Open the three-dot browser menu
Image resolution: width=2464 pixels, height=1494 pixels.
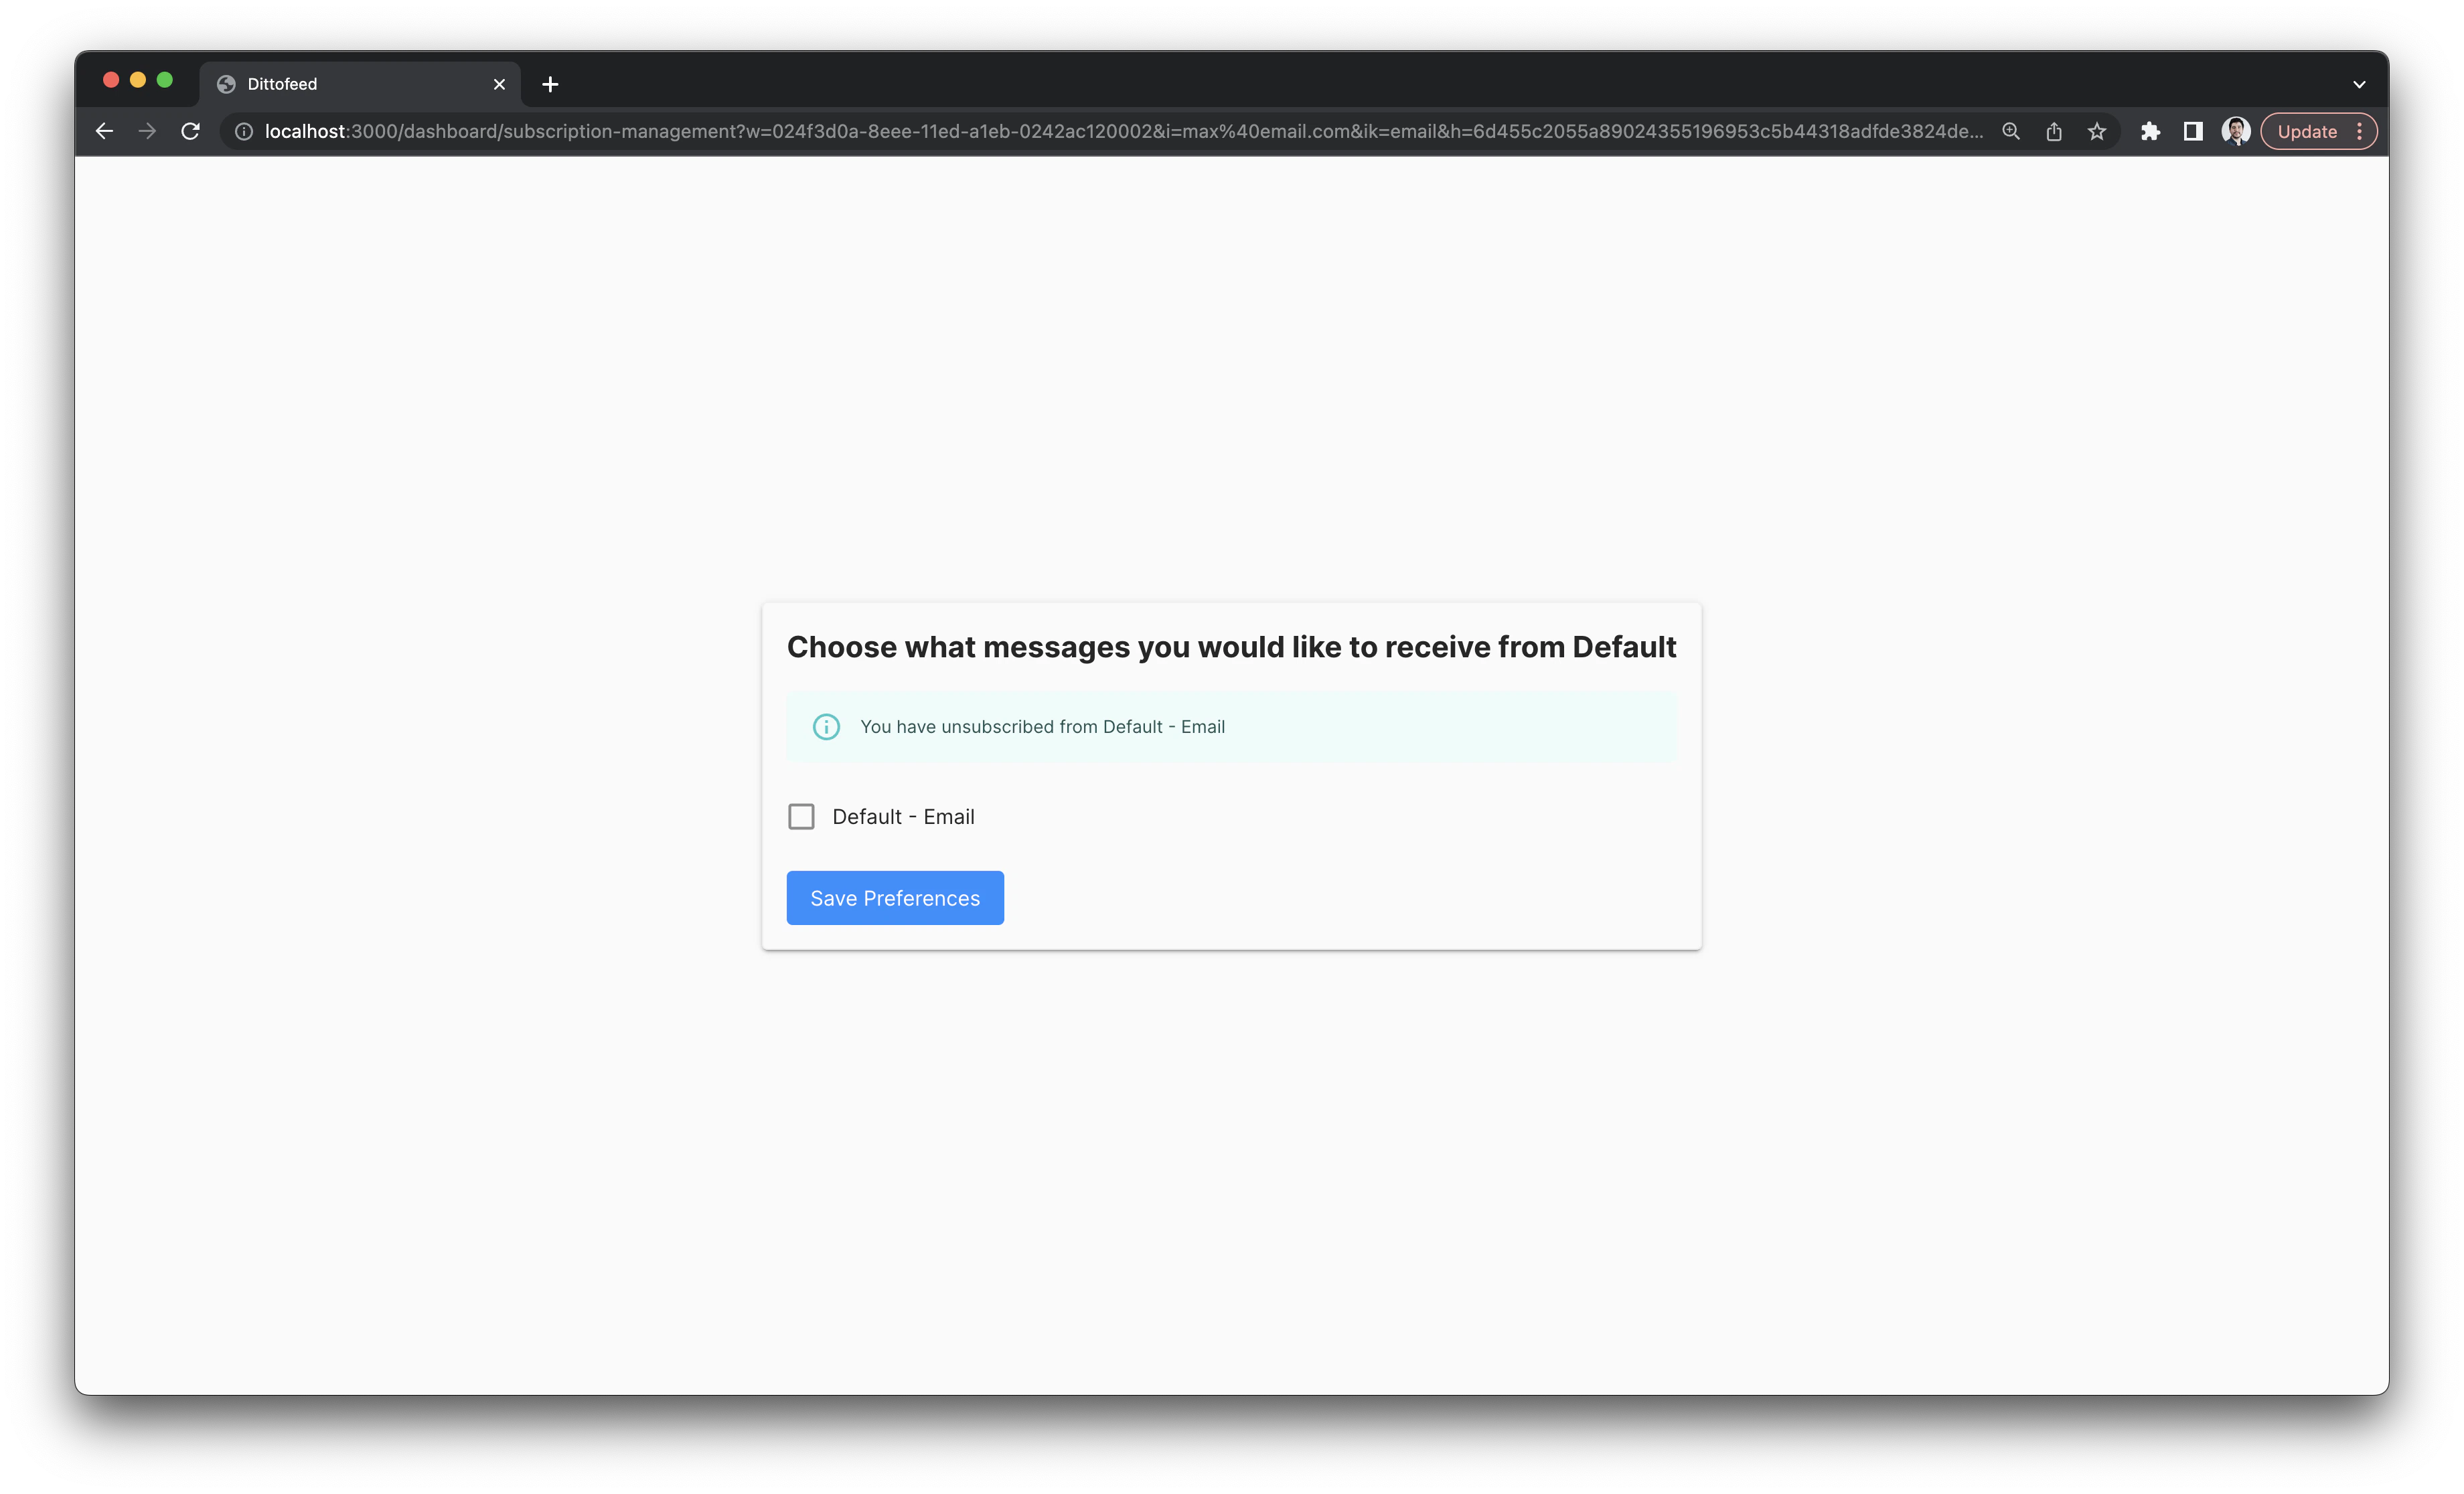coord(2361,131)
